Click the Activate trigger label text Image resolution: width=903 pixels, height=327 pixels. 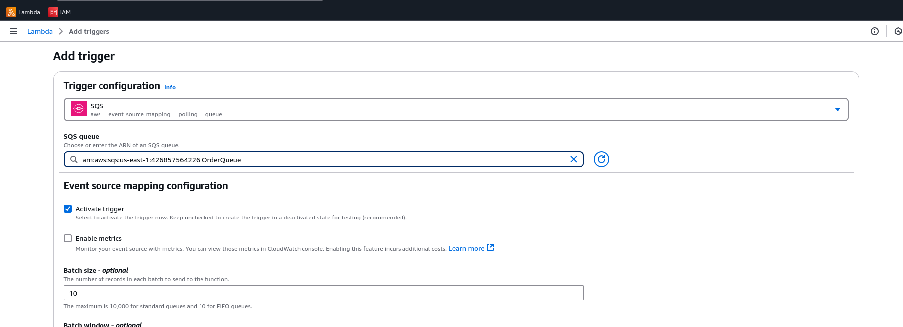(100, 209)
